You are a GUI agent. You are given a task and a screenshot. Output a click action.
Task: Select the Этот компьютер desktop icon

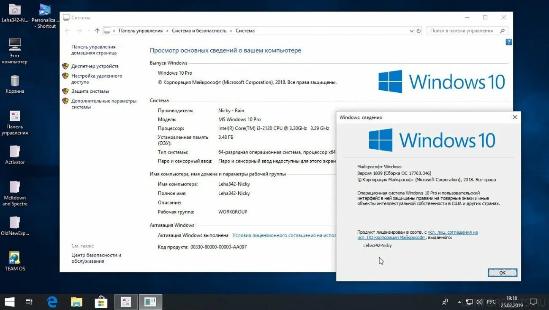[x=15, y=51]
